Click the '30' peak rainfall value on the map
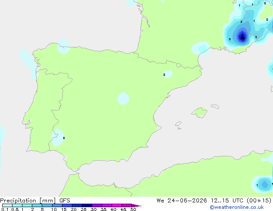Screen dimensions: 273x211 pyautogui.click(x=243, y=38)
